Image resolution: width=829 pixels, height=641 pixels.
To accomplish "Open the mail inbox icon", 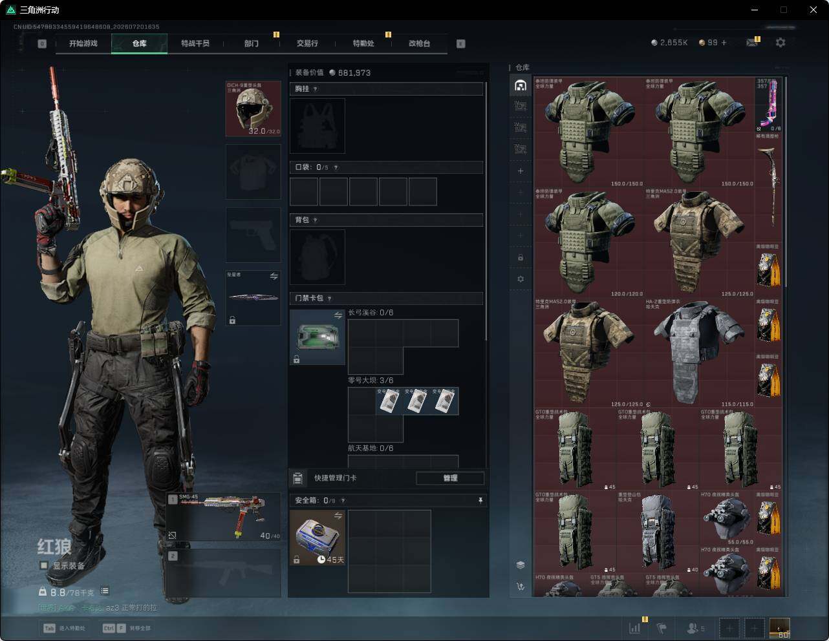I will click(x=751, y=43).
